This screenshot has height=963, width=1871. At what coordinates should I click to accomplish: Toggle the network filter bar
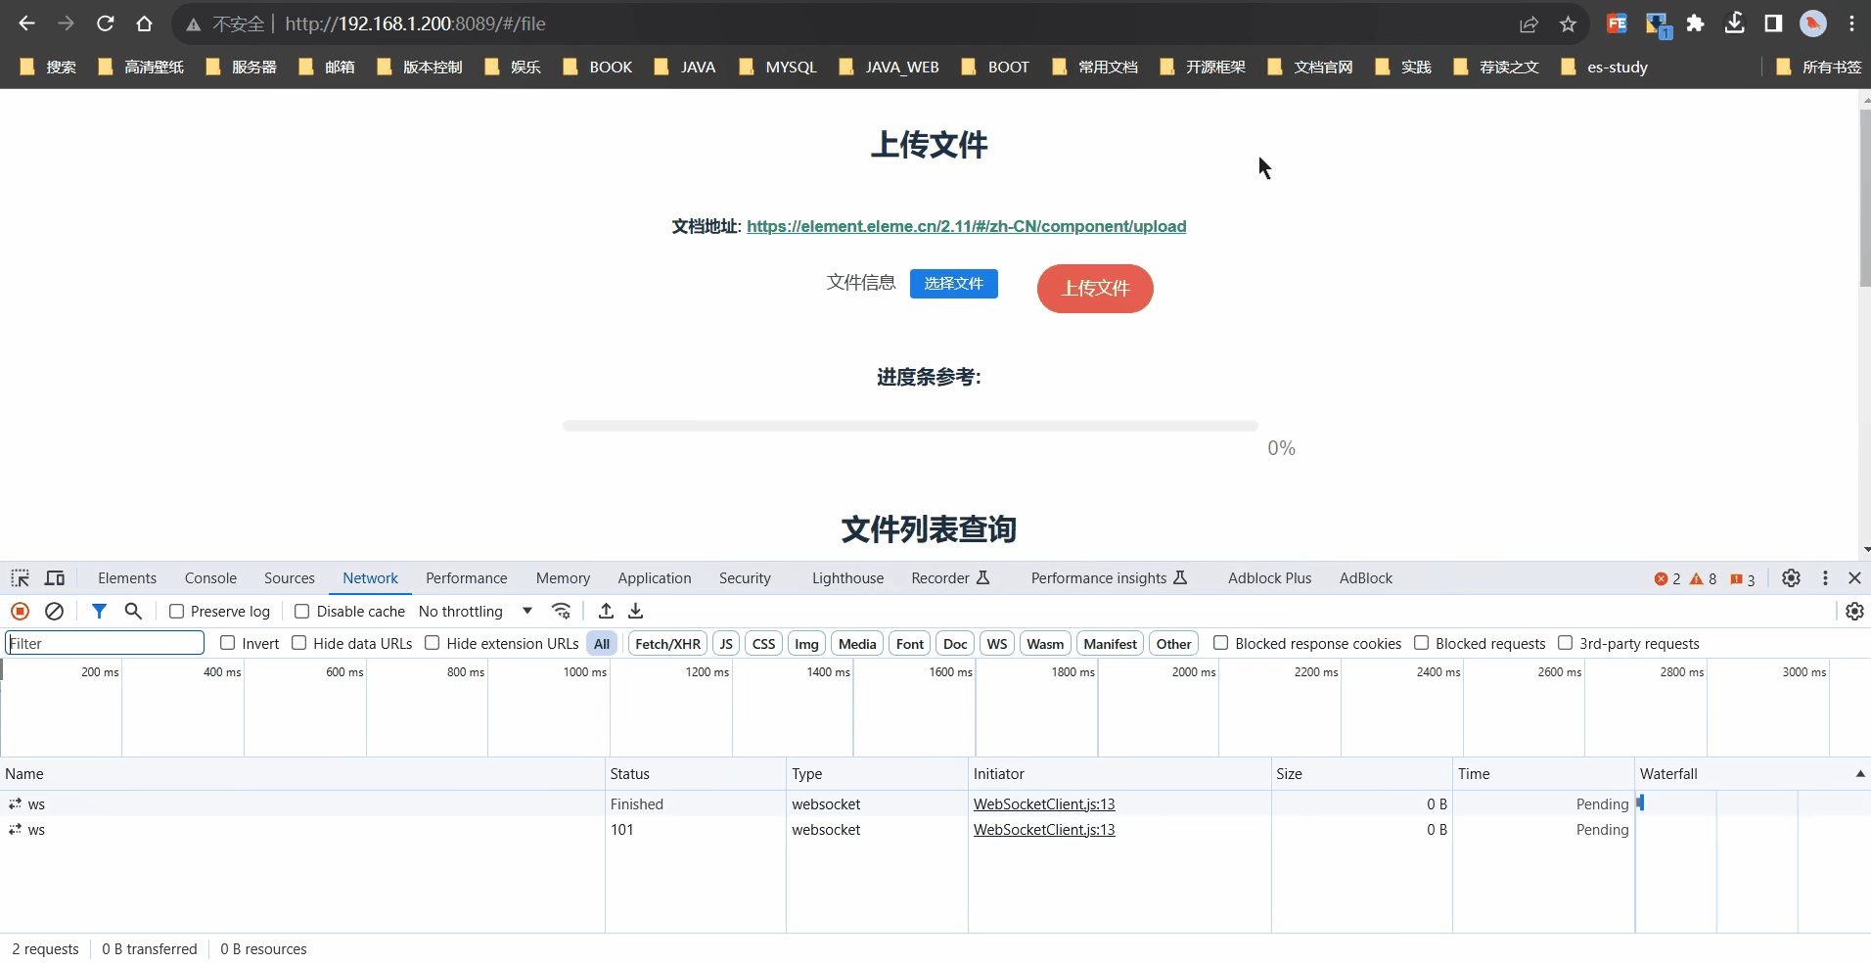coord(99,611)
